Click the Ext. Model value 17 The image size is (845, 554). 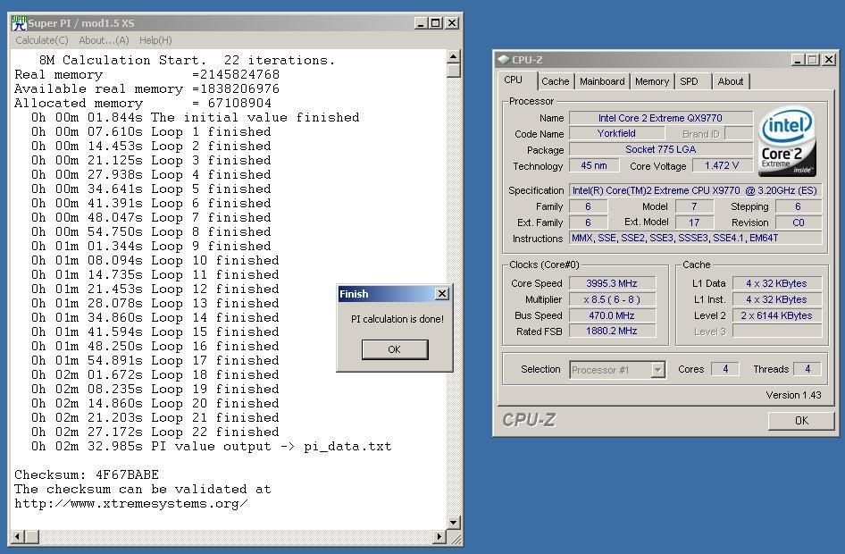[695, 222]
